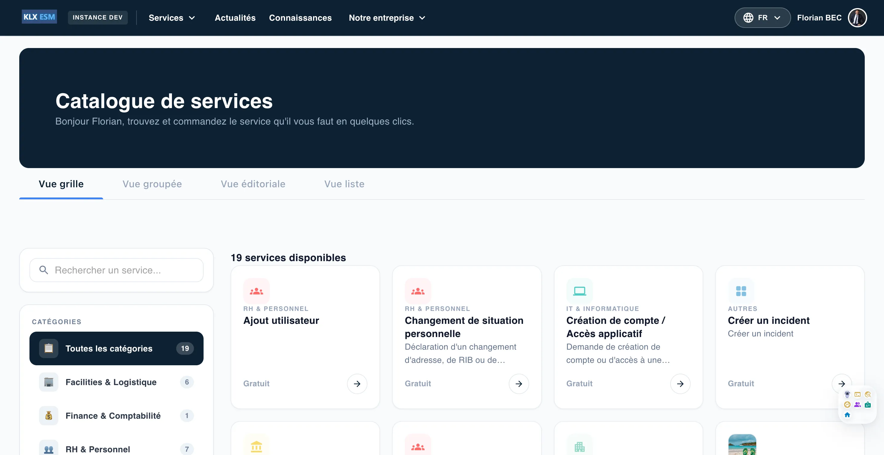
Task: Filter by Finance & Comptabilité category
Action: pos(116,416)
